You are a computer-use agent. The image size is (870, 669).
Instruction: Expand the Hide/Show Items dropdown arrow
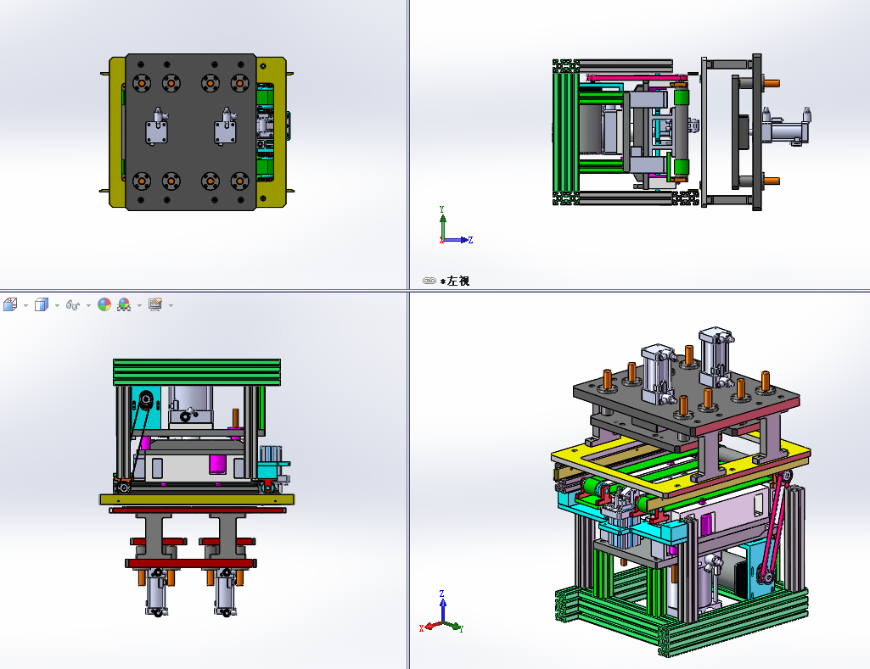[x=89, y=305]
